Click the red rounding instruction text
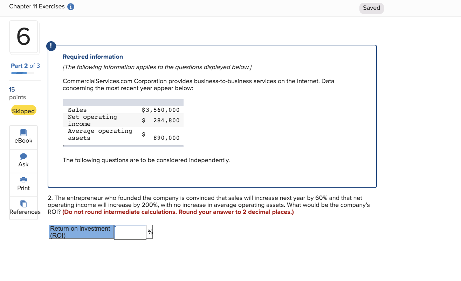The height and width of the screenshot is (281, 461). pyautogui.click(x=178, y=212)
